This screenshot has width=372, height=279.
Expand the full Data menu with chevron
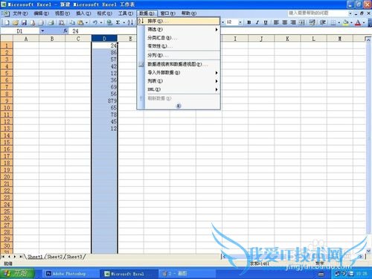pyautogui.click(x=179, y=106)
